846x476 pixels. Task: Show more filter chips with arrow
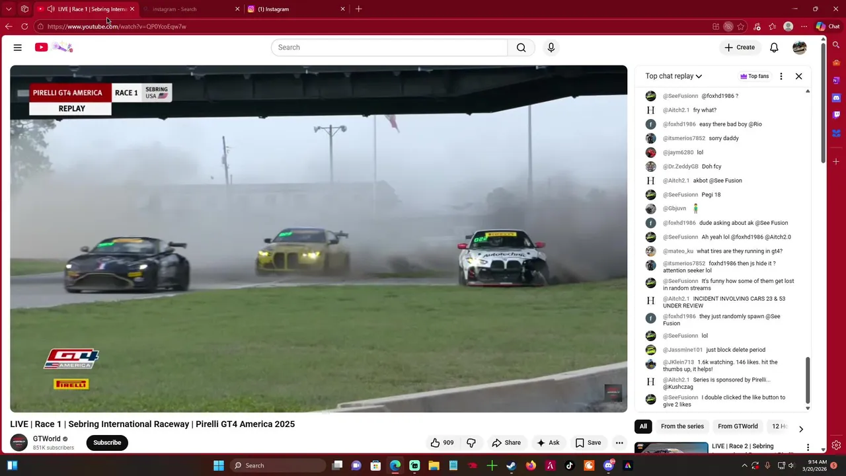(800, 428)
